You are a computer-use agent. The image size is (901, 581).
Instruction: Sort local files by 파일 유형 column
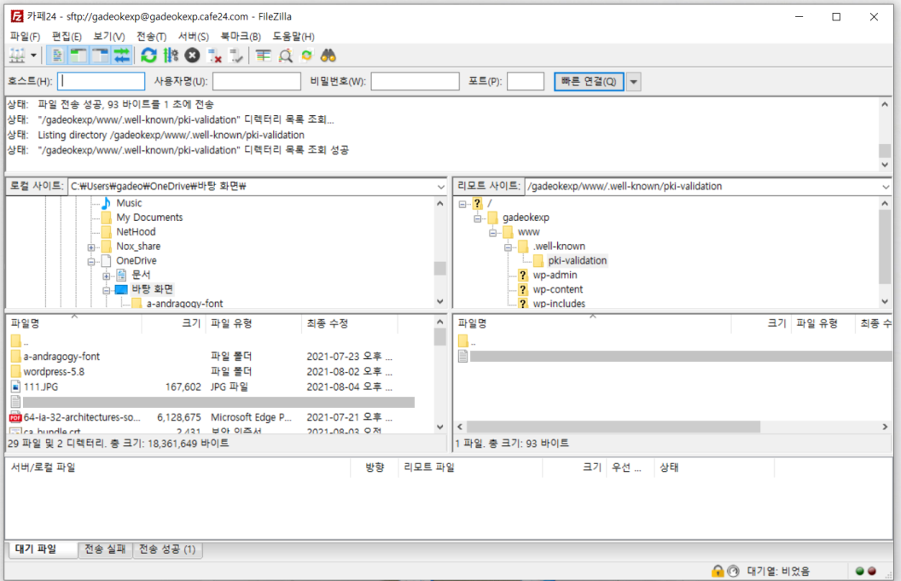(254, 323)
